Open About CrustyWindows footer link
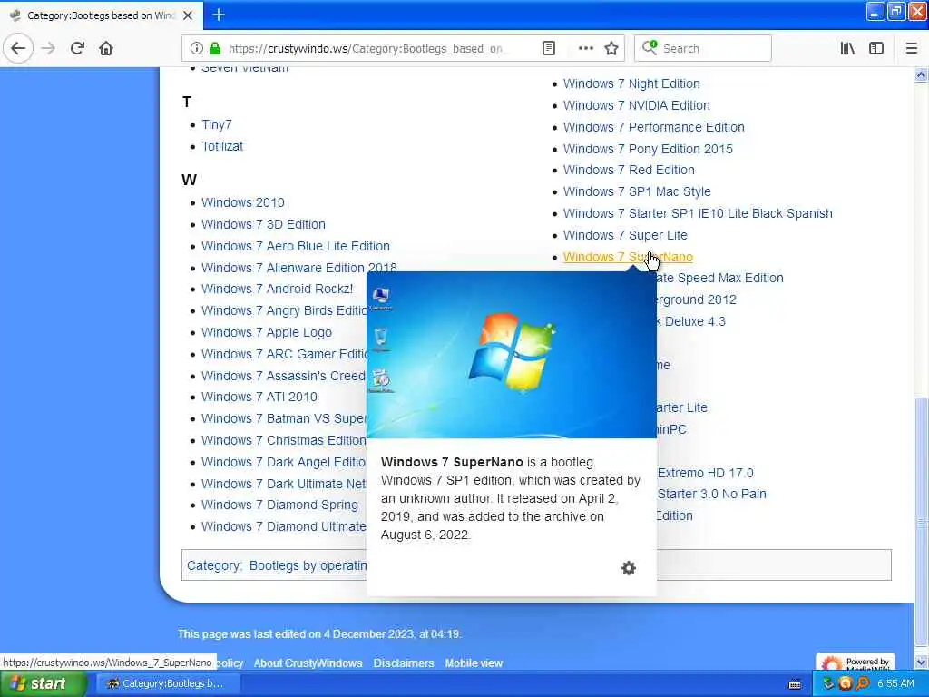This screenshot has width=929, height=697. point(308,663)
